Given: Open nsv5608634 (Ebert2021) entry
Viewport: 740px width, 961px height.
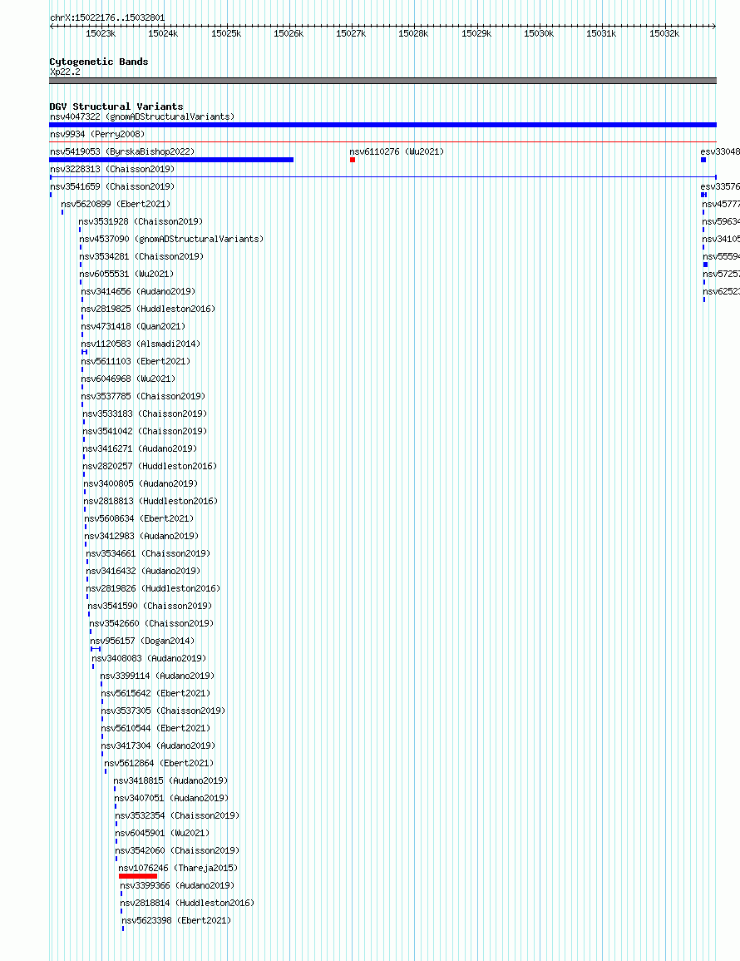Looking at the screenshot, I should coord(139,518).
